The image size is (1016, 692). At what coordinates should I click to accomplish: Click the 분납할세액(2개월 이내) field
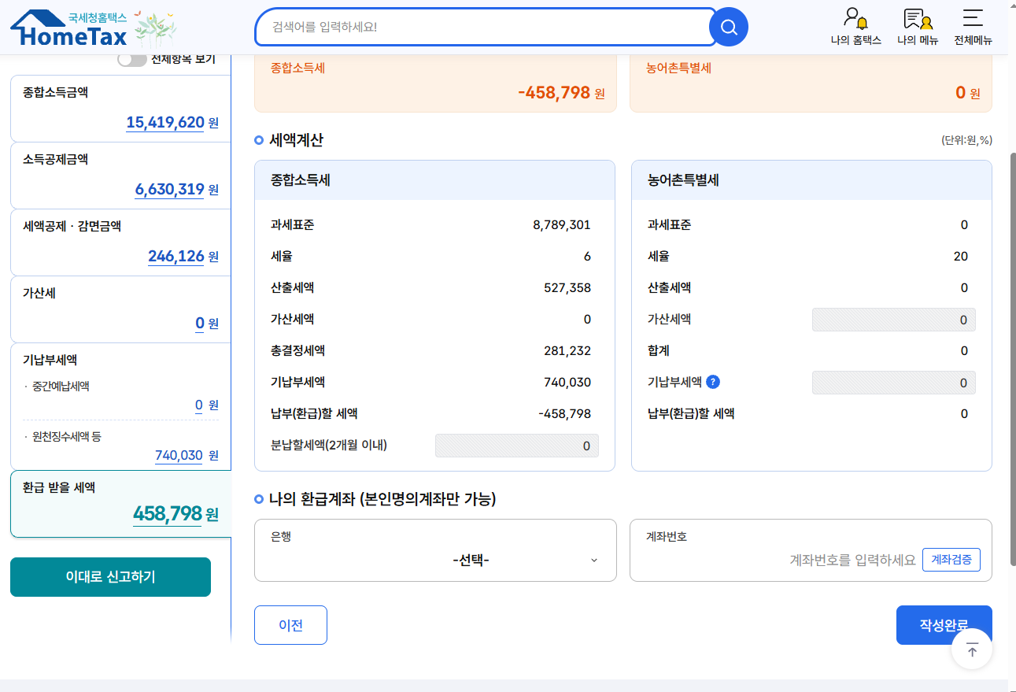pos(517,446)
